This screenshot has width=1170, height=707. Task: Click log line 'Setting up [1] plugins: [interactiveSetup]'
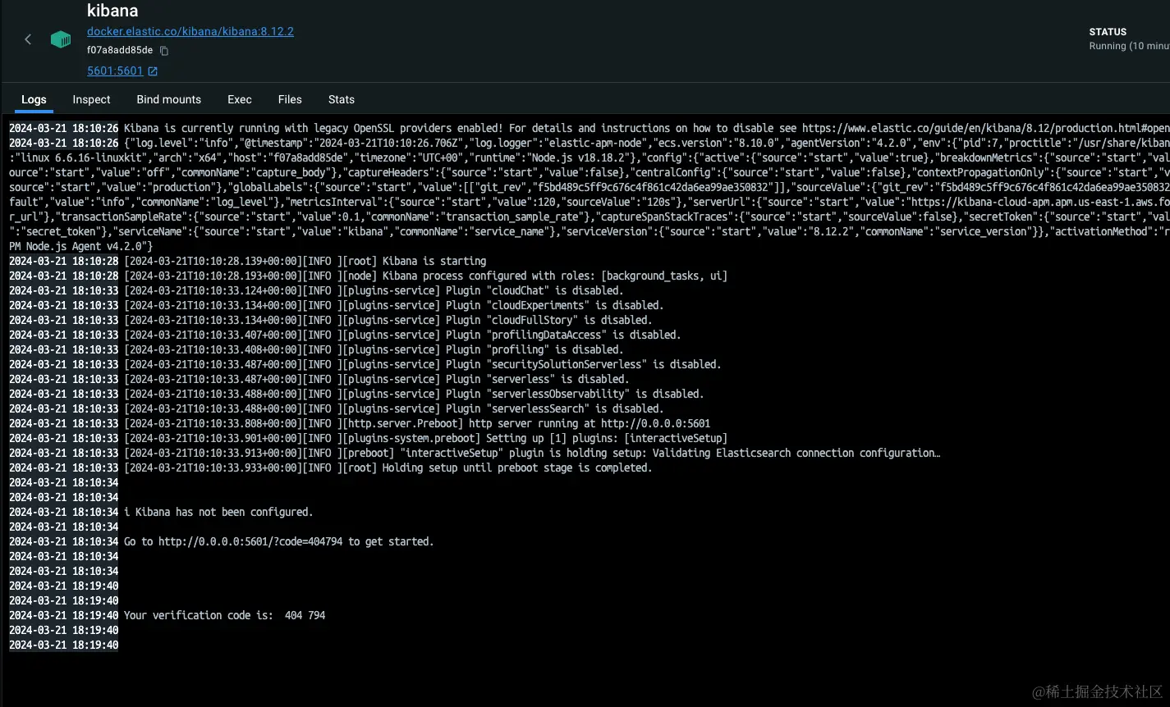pyautogui.click(x=369, y=438)
